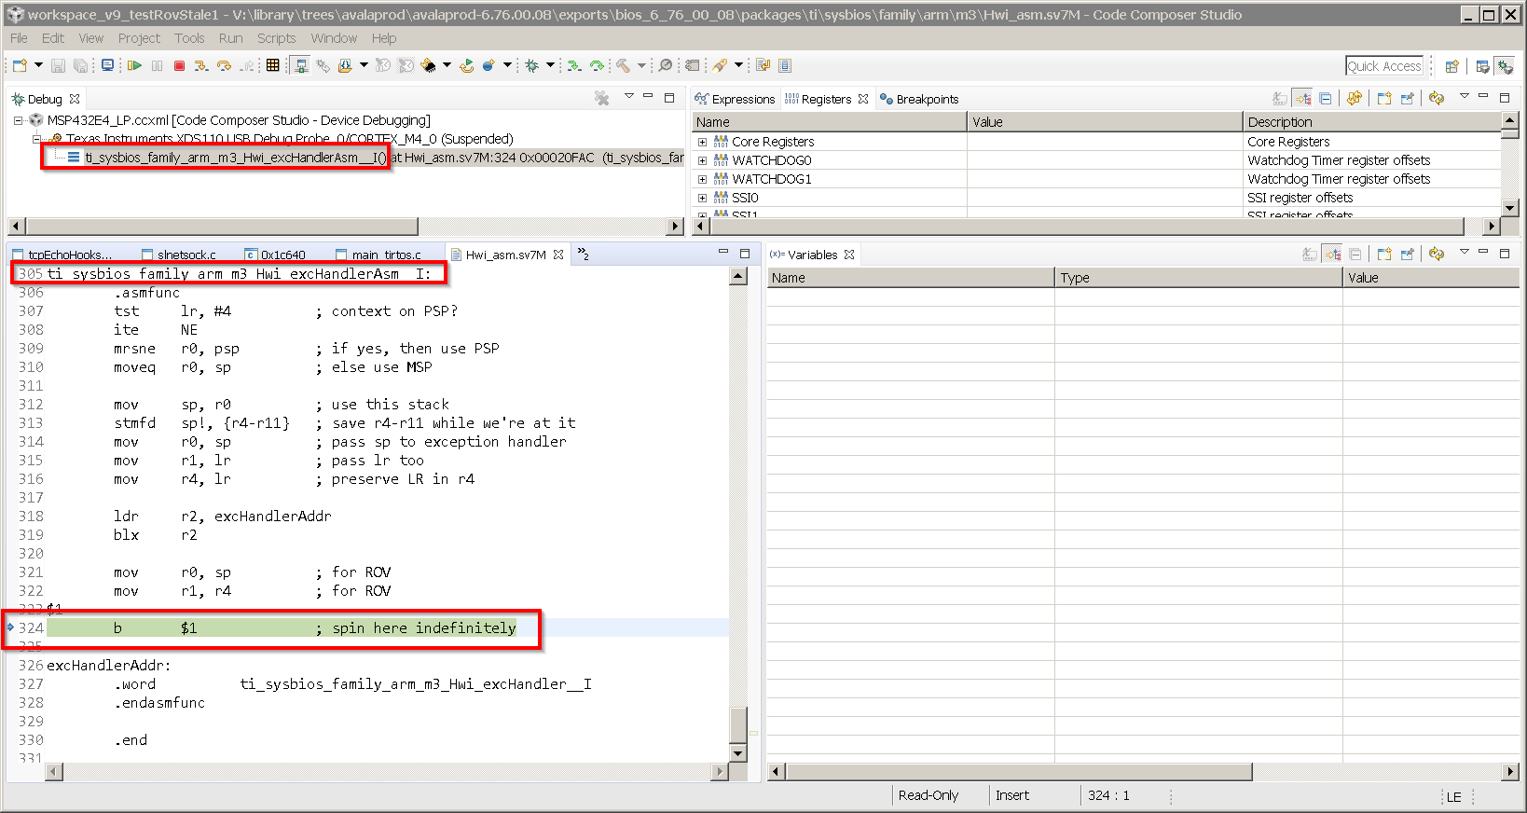The width and height of the screenshot is (1527, 813).
Task: Click Registers view vertical scrollbar down arrow
Action: 1510,208
